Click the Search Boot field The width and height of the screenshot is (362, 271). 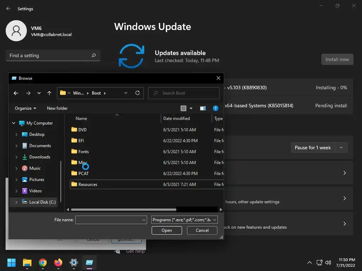point(184,93)
